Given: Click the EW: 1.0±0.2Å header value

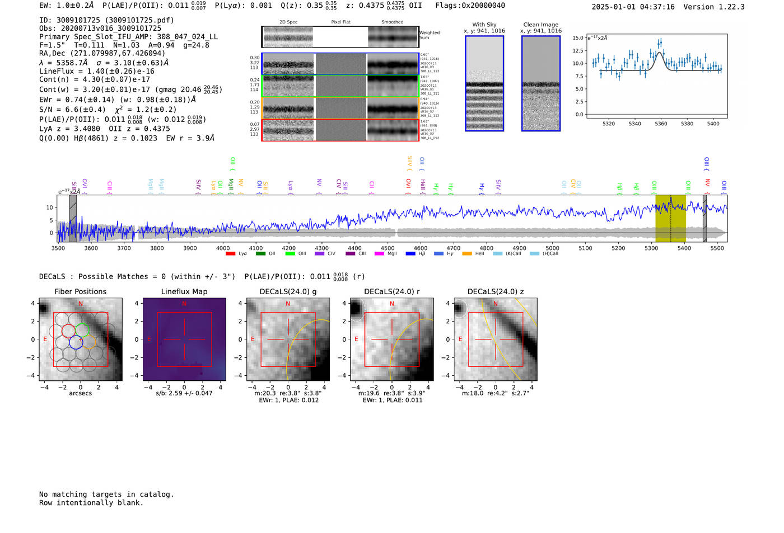Looking at the screenshot, I should 67,6.
